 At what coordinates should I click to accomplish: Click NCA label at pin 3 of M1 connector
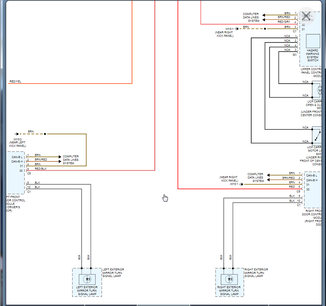287,50
